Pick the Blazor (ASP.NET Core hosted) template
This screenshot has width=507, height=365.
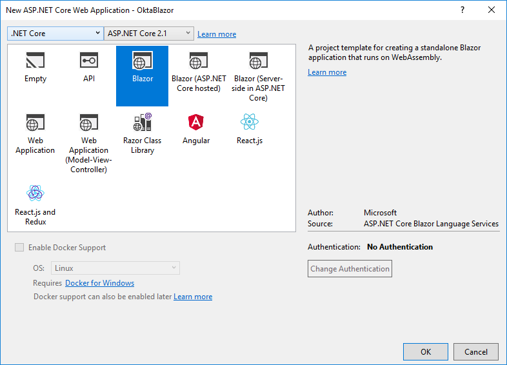tap(196, 61)
